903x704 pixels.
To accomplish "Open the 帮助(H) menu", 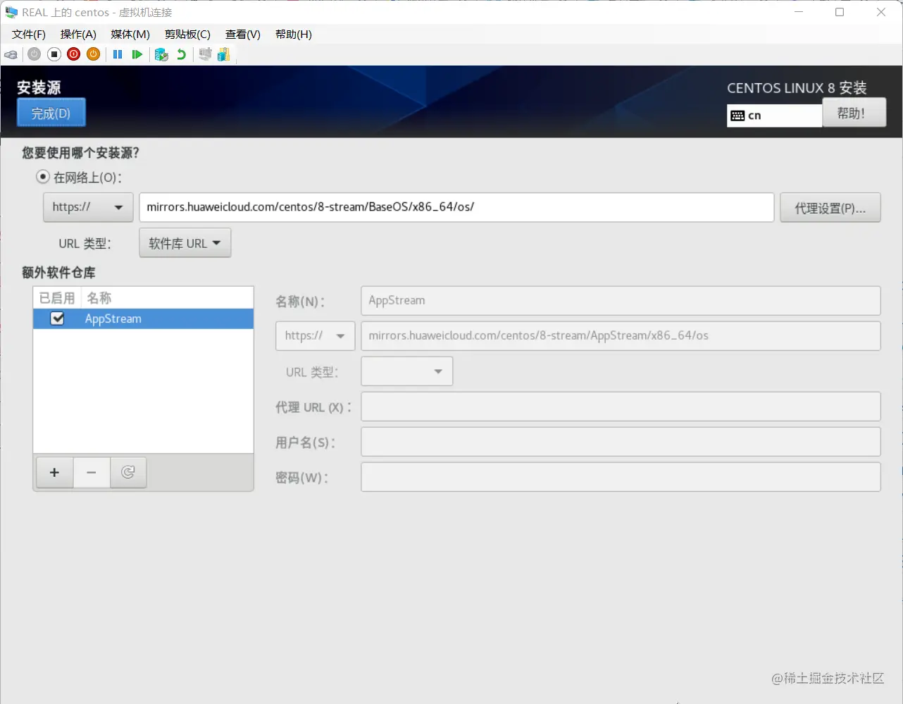I will 294,35.
